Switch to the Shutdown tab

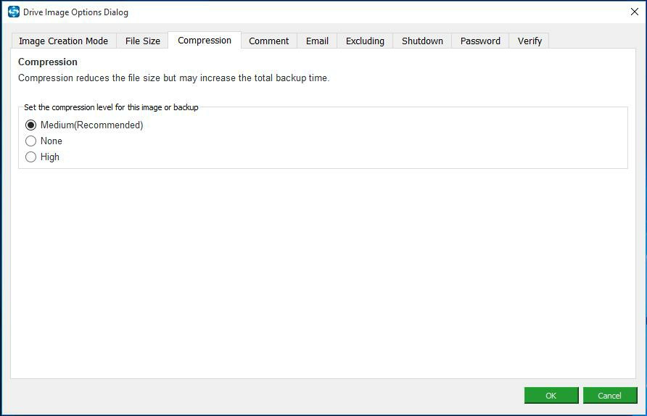tap(422, 41)
